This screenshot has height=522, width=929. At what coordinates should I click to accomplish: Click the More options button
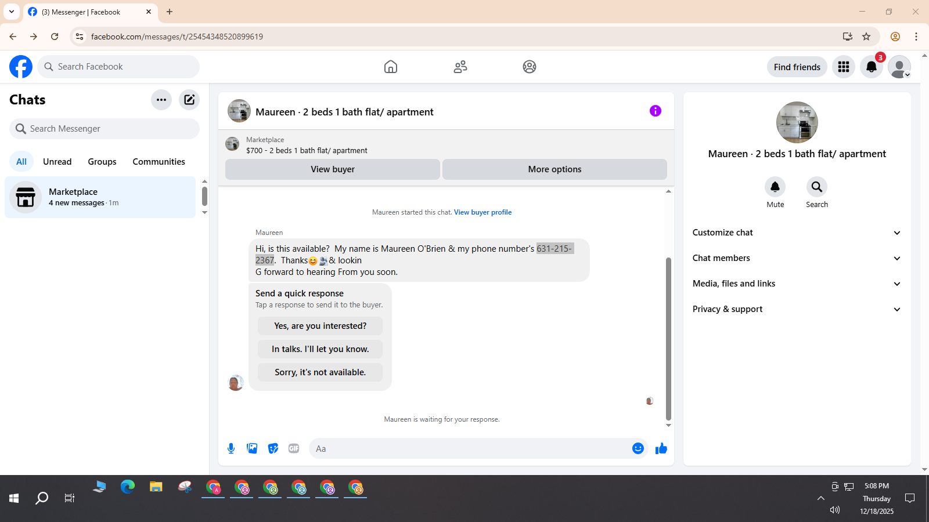[x=554, y=169]
